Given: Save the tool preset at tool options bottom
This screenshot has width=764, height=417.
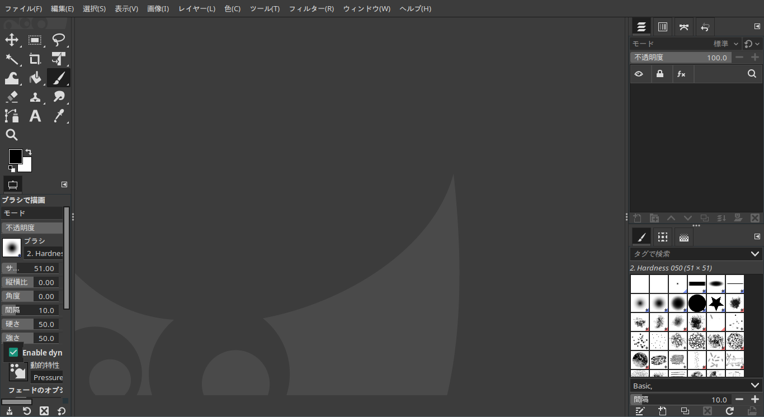Looking at the screenshot, I should pyautogui.click(x=10, y=411).
